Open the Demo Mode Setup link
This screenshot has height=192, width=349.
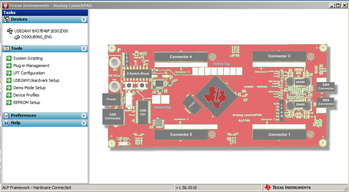coord(30,88)
